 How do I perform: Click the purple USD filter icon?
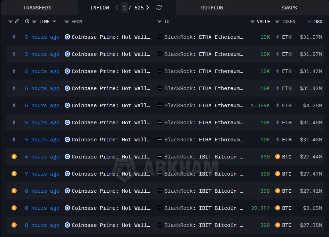(x=309, y=21)
